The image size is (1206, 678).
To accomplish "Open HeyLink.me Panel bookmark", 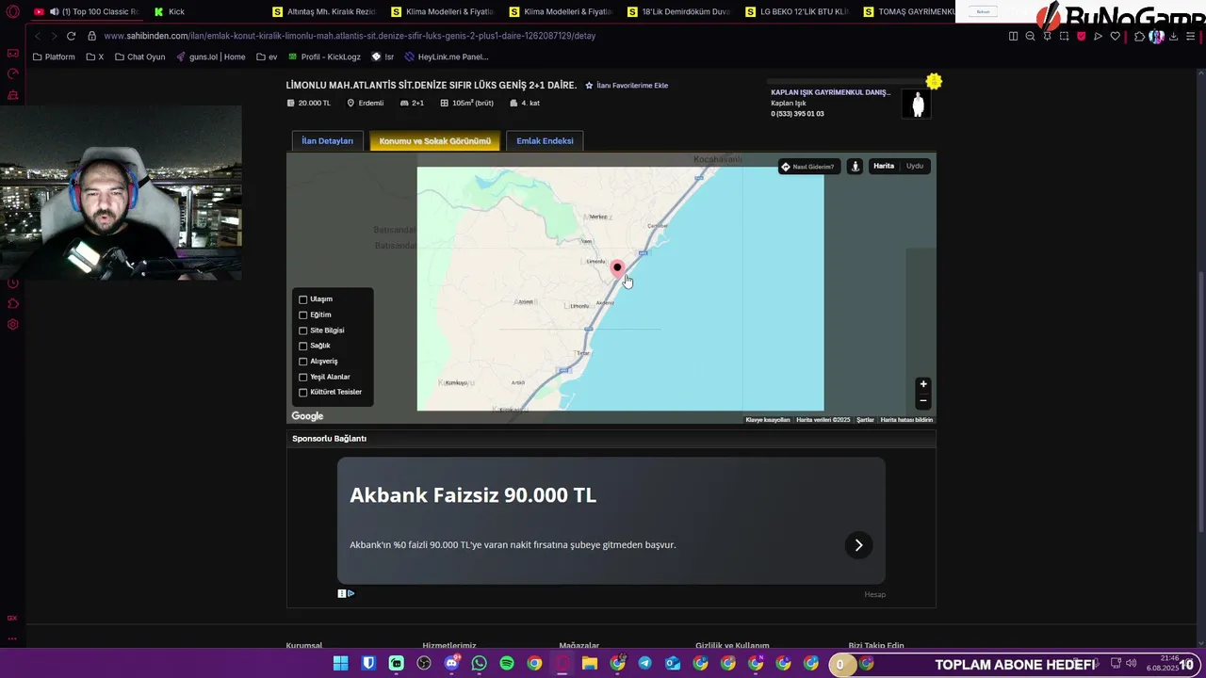I will 447,56.
